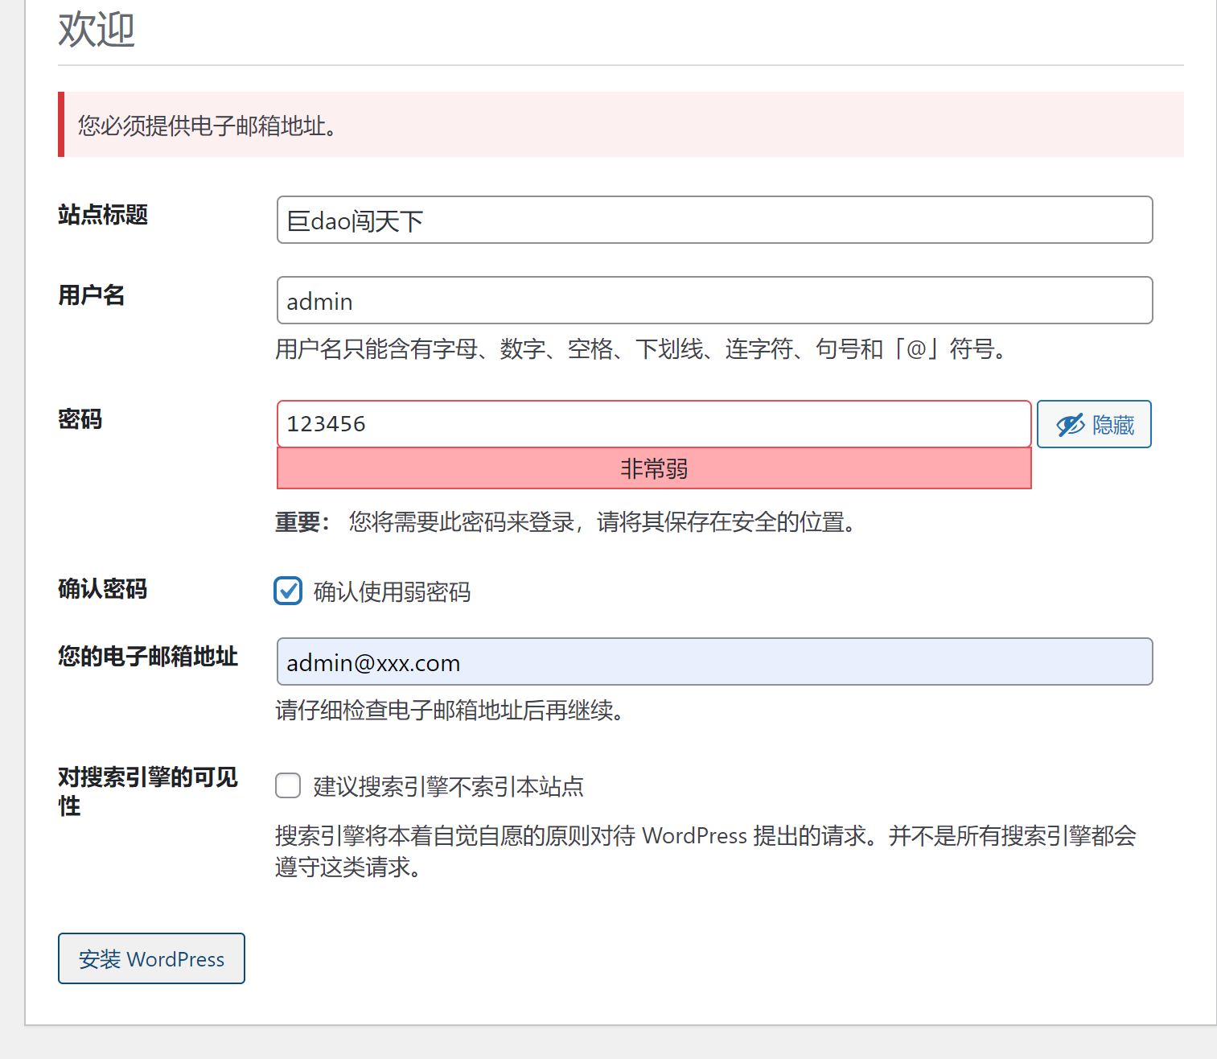Click the password field showing 123456
This screenshot has width=1217, height=1059.
click(653, 423)
